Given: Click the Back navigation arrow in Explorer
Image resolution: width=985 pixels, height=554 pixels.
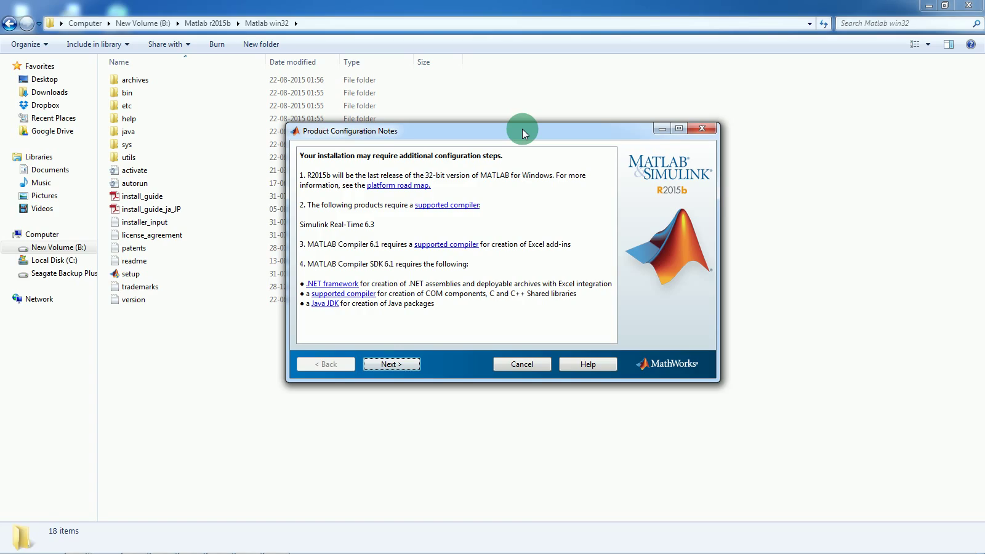Looking at the screenshot, I should (9, 23).
